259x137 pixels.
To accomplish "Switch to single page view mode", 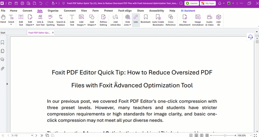I will 191,135.
